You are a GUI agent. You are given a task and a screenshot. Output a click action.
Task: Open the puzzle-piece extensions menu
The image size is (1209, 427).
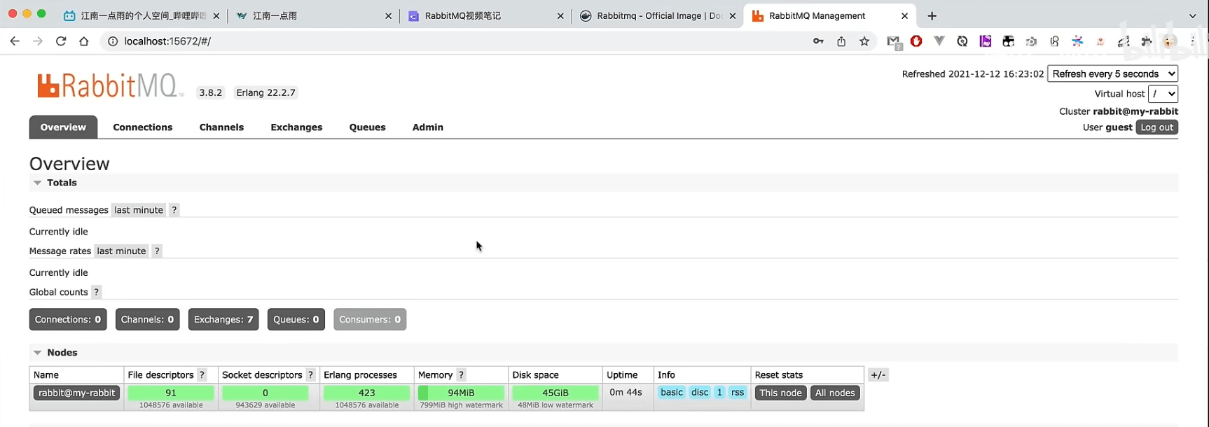click(1147, 41)
